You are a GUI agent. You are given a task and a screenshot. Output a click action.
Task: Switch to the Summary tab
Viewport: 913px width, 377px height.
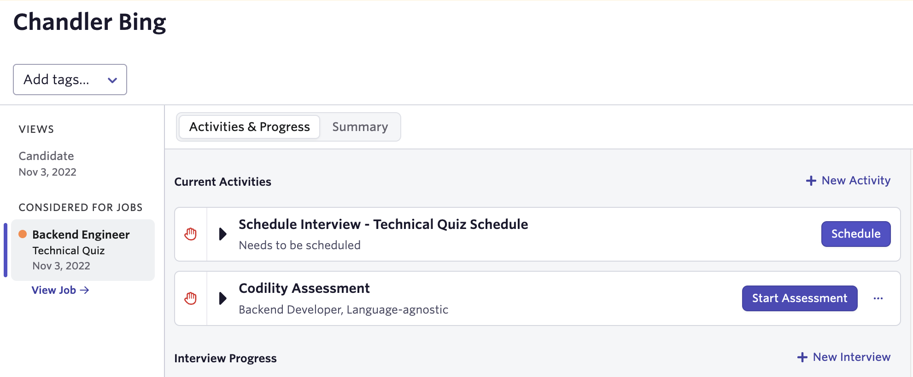(360, 127)
